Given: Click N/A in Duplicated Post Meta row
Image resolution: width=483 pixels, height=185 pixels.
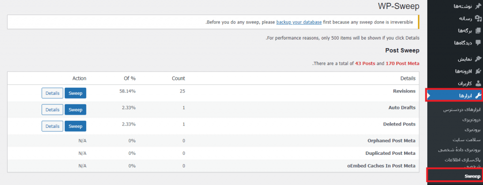Looking at the screenshot, I should (x=83, y=153).
